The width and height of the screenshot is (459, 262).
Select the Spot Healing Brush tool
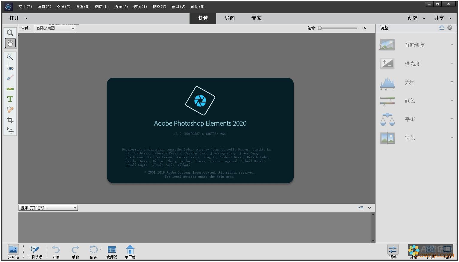click(x=10, y=109)
